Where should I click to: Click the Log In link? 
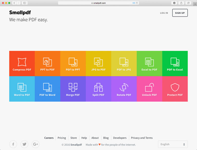[x=164, y=13]
